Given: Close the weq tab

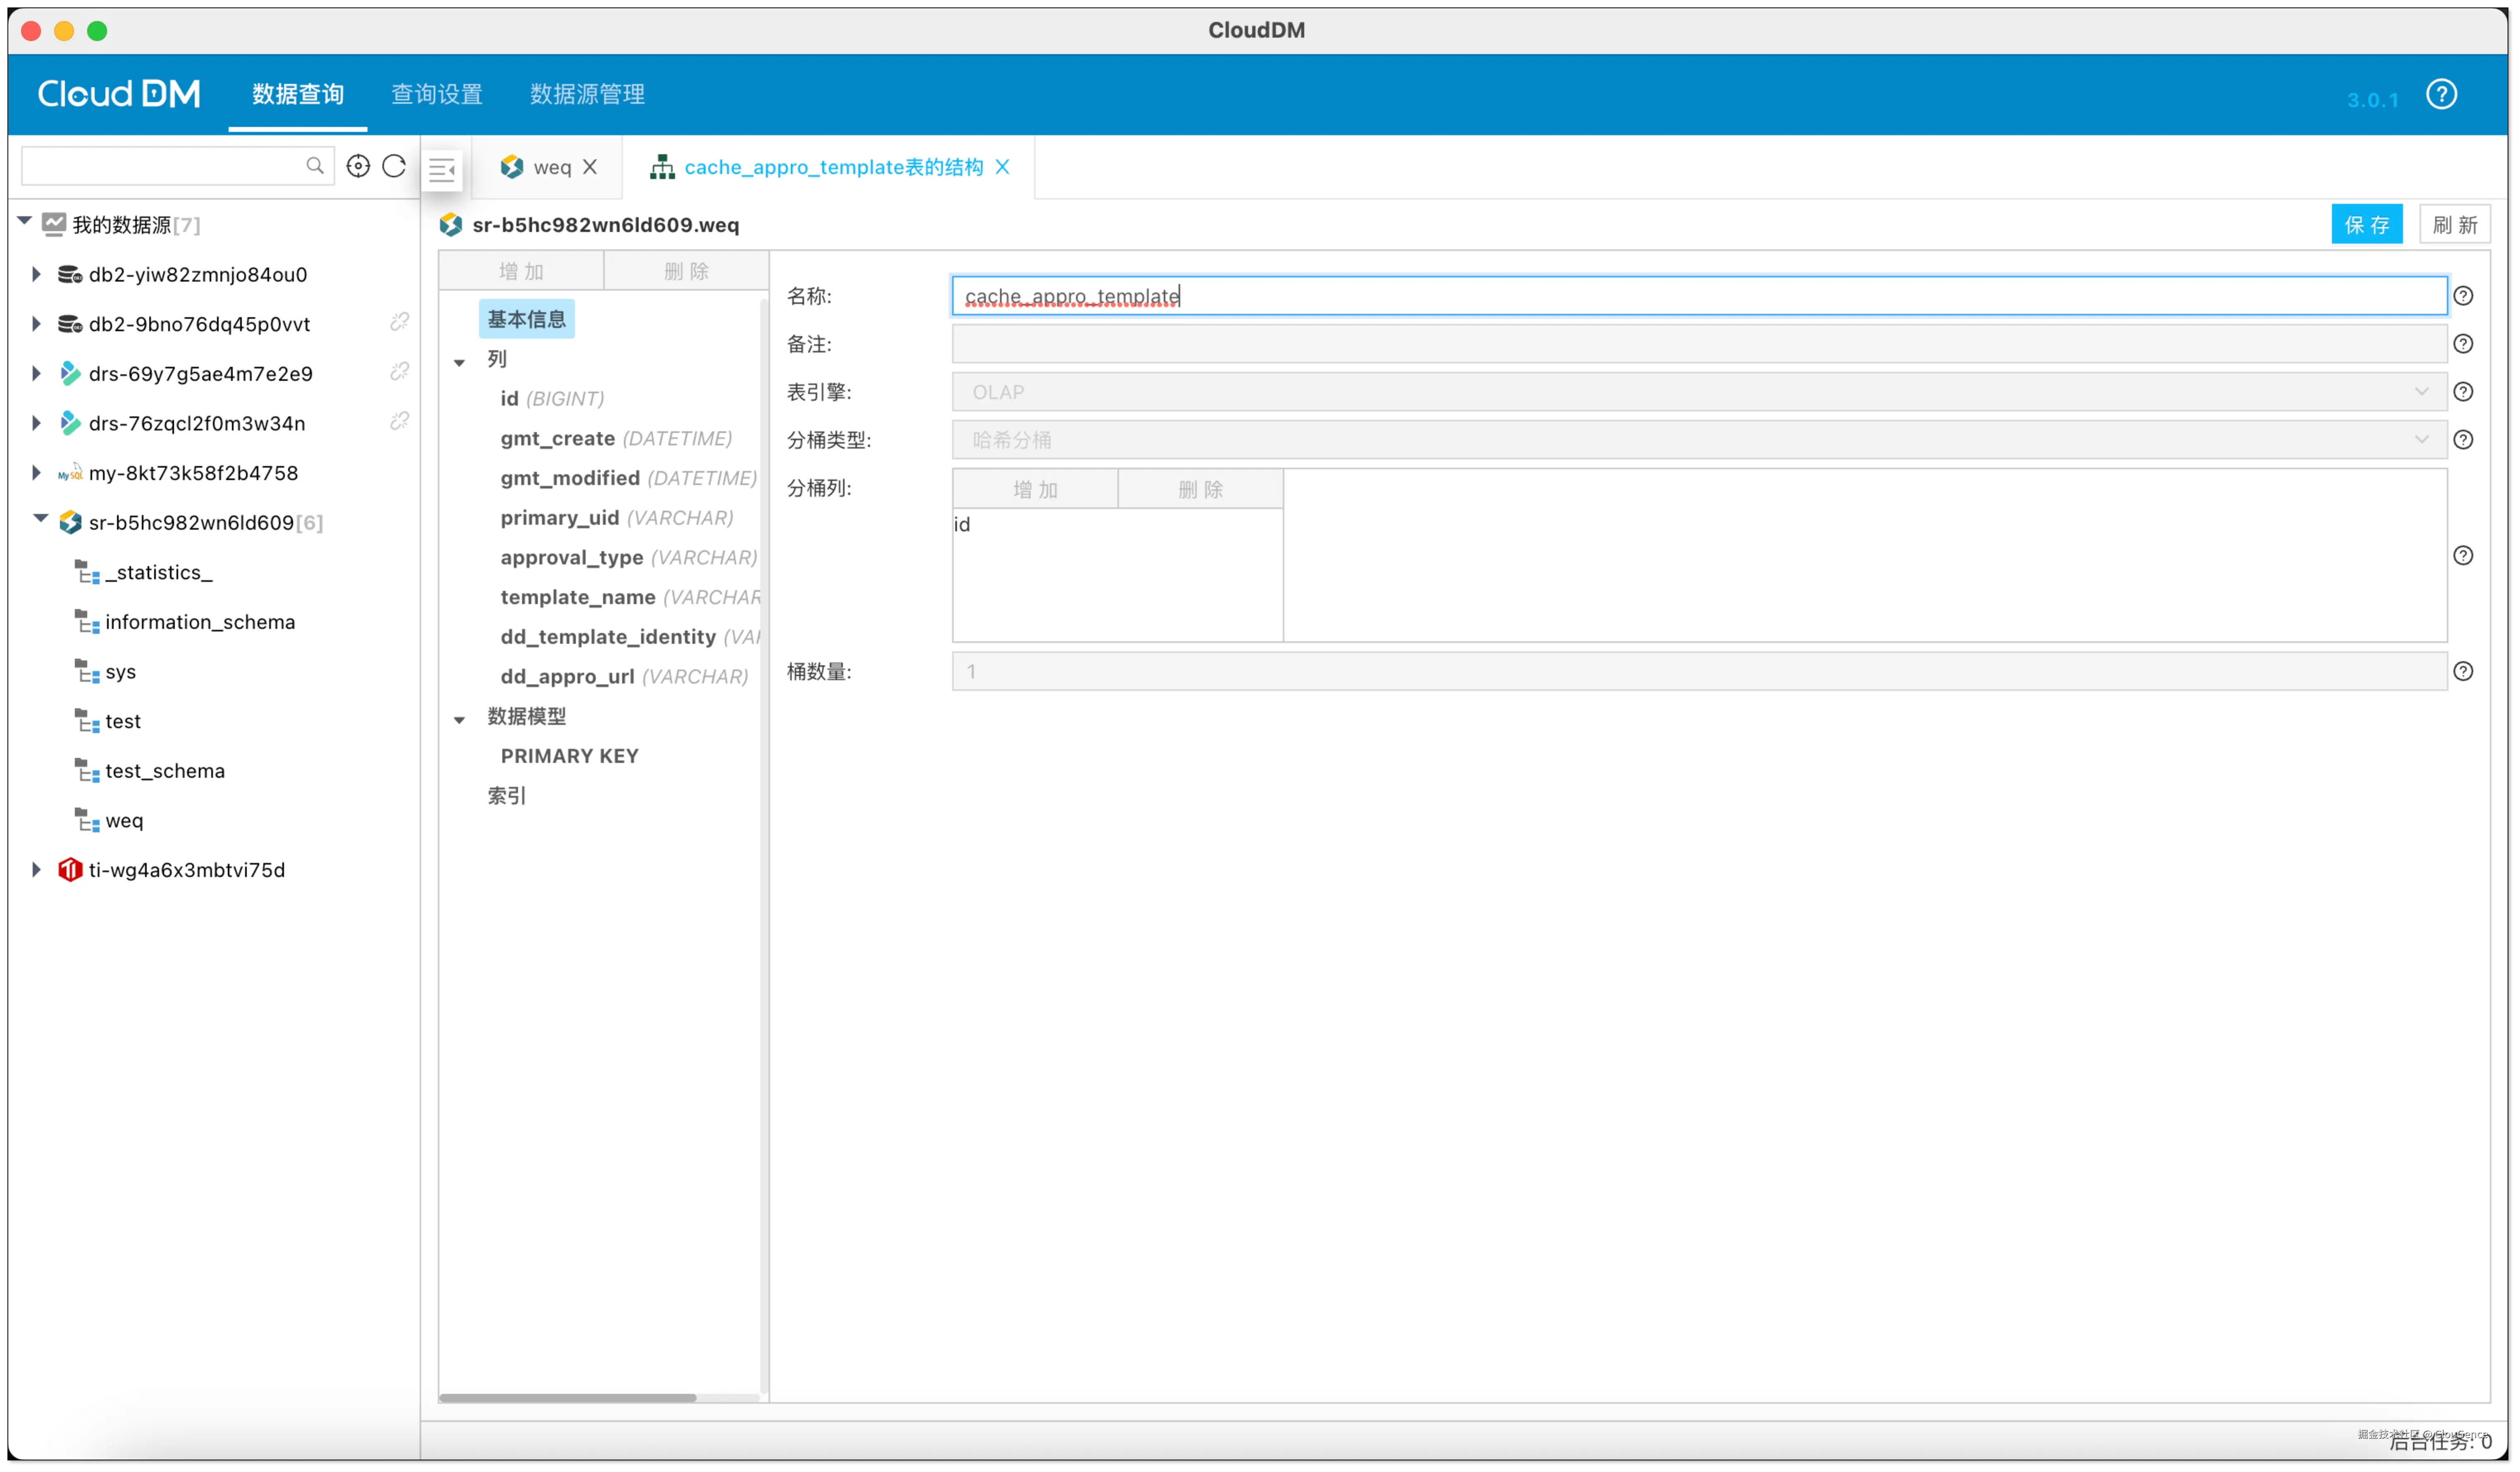Looking at the screenshot, I should point(590,167).
